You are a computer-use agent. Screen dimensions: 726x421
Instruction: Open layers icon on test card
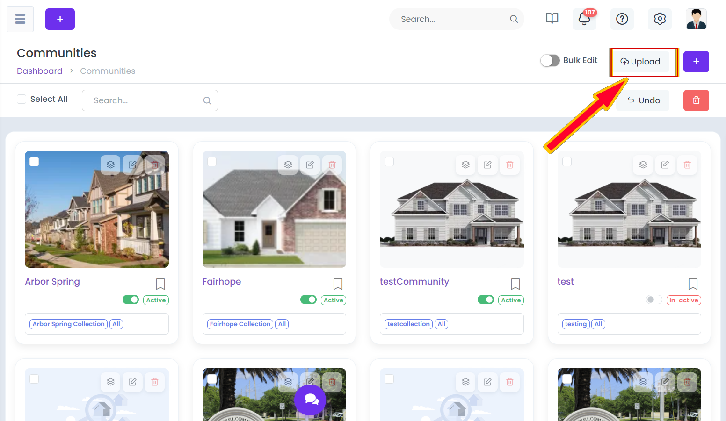[x=643, y=164]
